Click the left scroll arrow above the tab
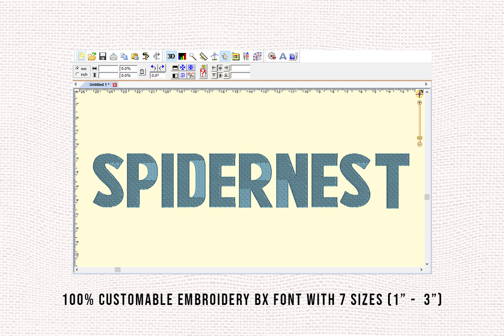Viewport: 504px width, 336px height. click(76, 84)
